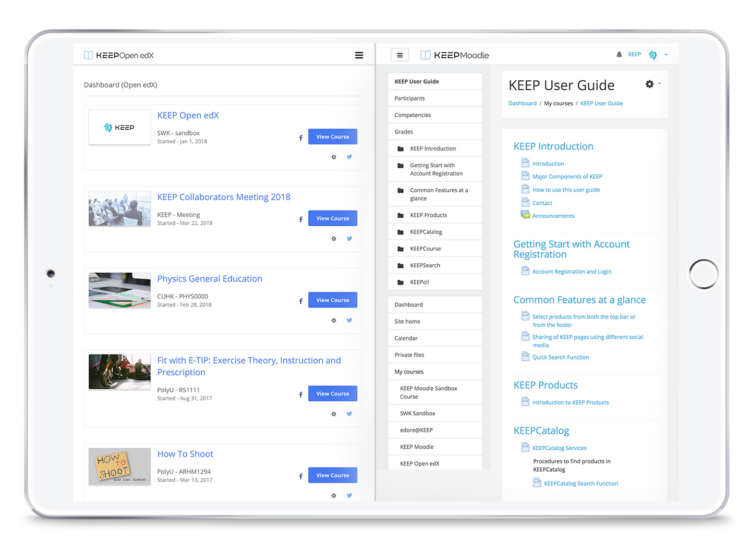The height and width of the screenshot is (542, 751).
Task: Select Participants in the side navigation
Action: (x=435, y=98)
